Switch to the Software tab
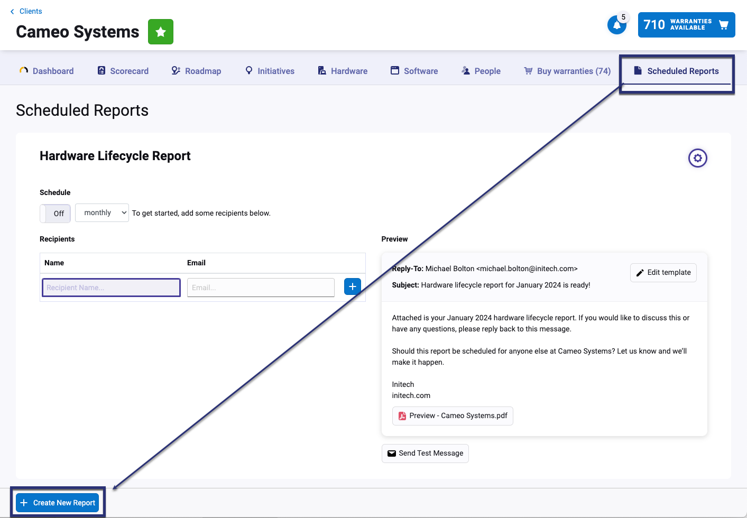Screen dimensions: 747x518 (x=414, y=70)
